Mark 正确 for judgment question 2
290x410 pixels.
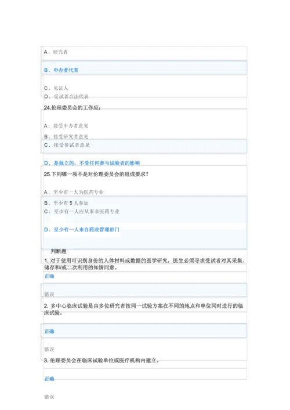point(49,331)
